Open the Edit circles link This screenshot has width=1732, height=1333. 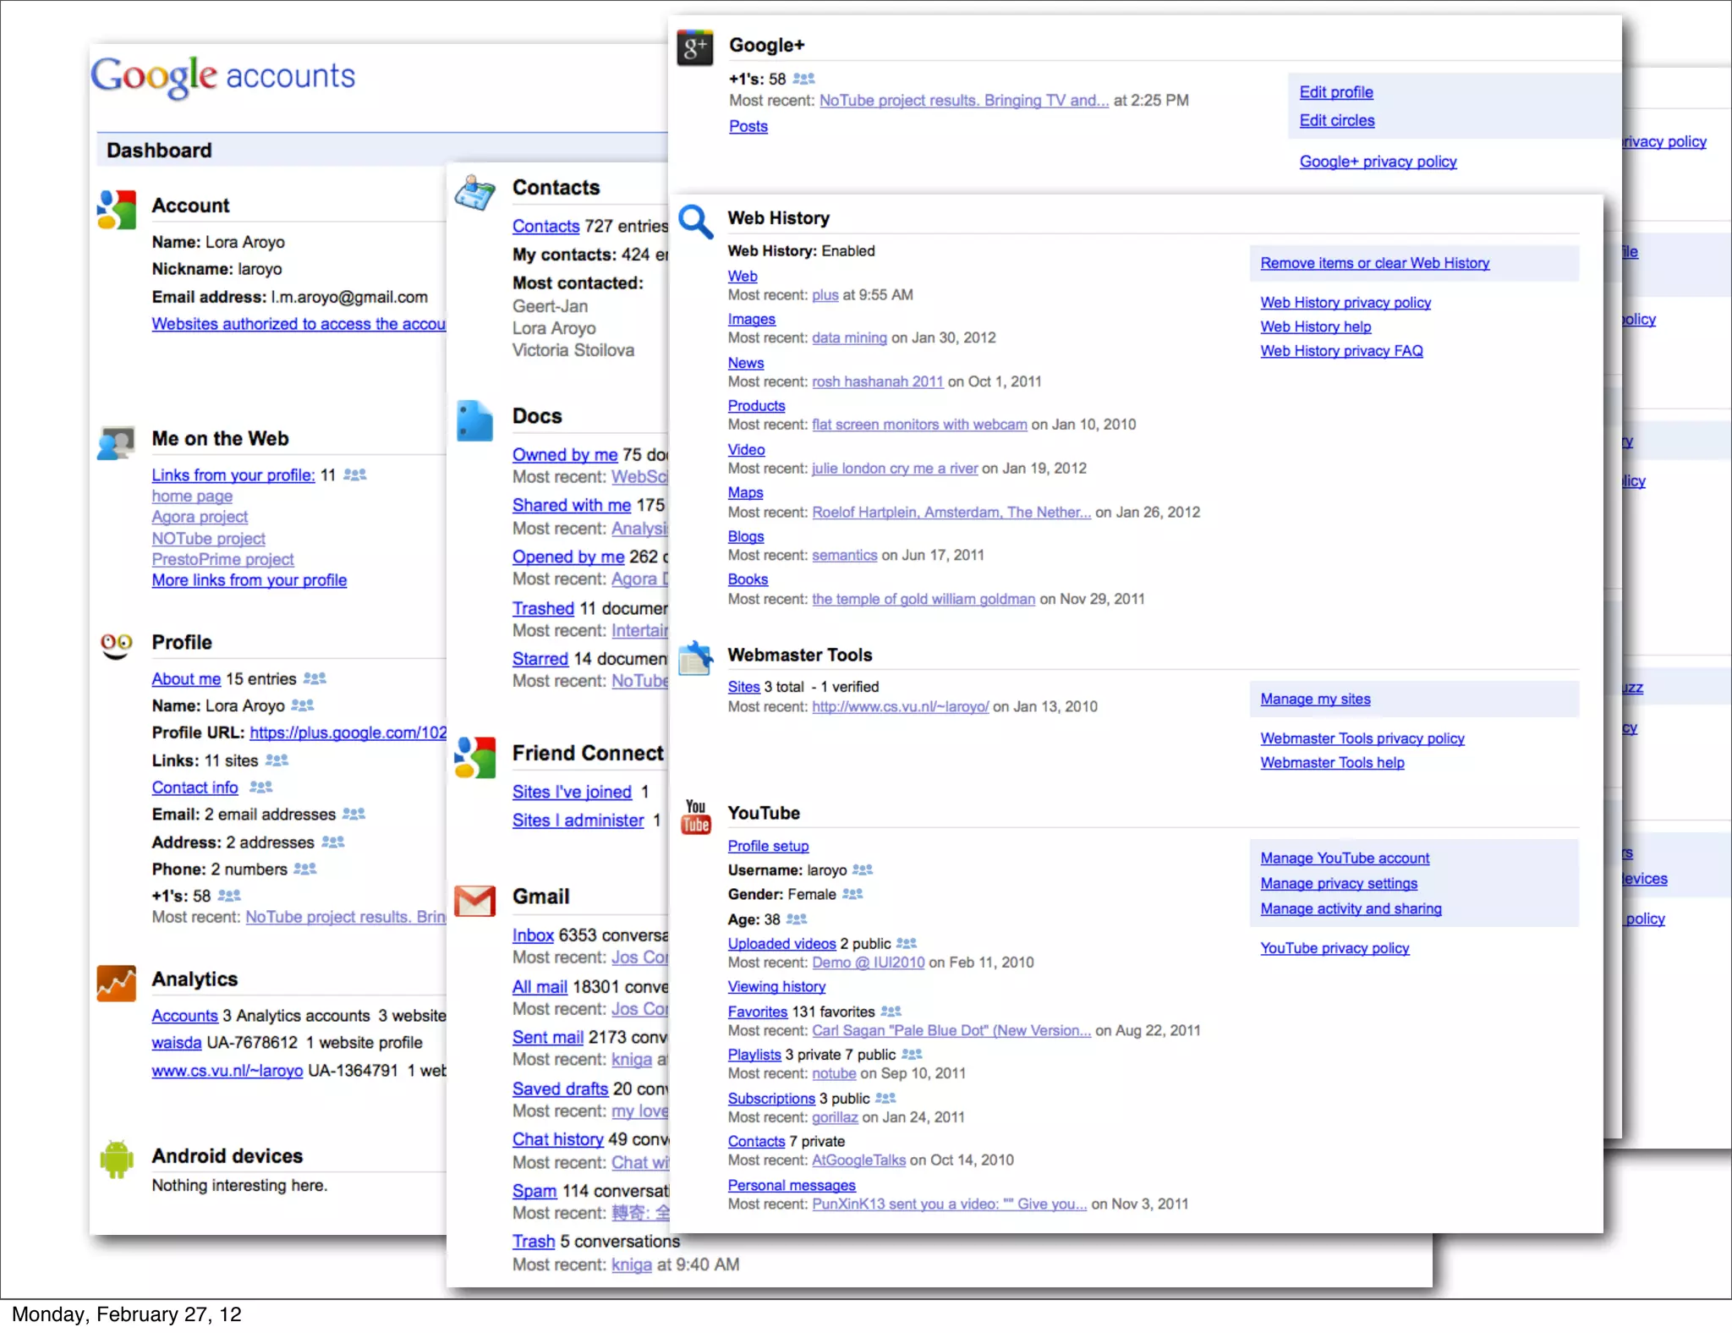(x=1336, y=120)
